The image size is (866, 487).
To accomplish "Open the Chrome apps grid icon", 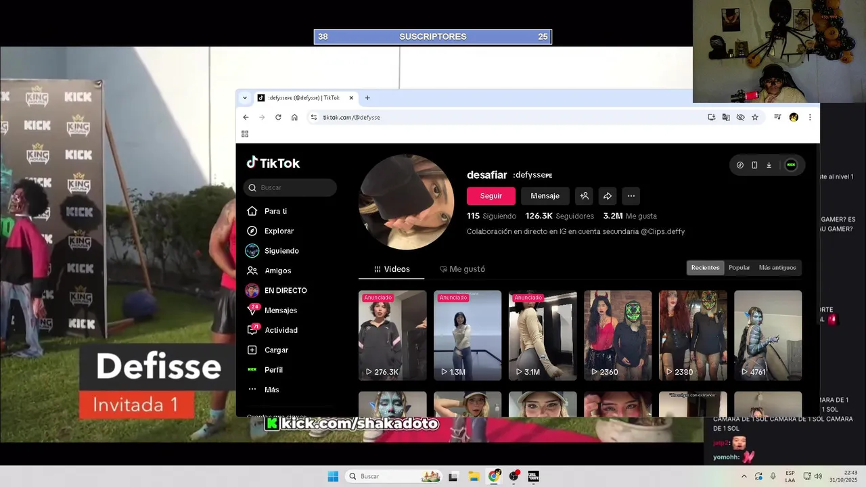I will pyautogui.click(x=245, y=134).
